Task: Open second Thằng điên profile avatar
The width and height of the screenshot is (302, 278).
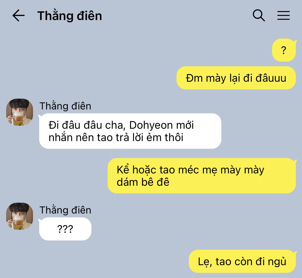Action: [x=20, y=216]
